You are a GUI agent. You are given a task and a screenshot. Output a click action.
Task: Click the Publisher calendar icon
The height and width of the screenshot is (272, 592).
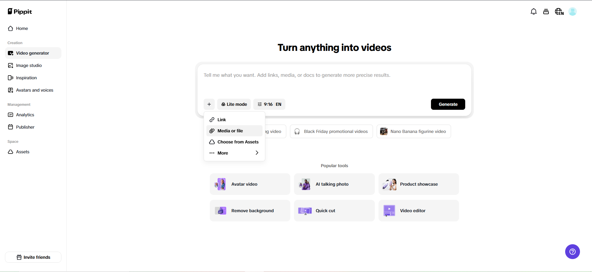coord(10,127)
